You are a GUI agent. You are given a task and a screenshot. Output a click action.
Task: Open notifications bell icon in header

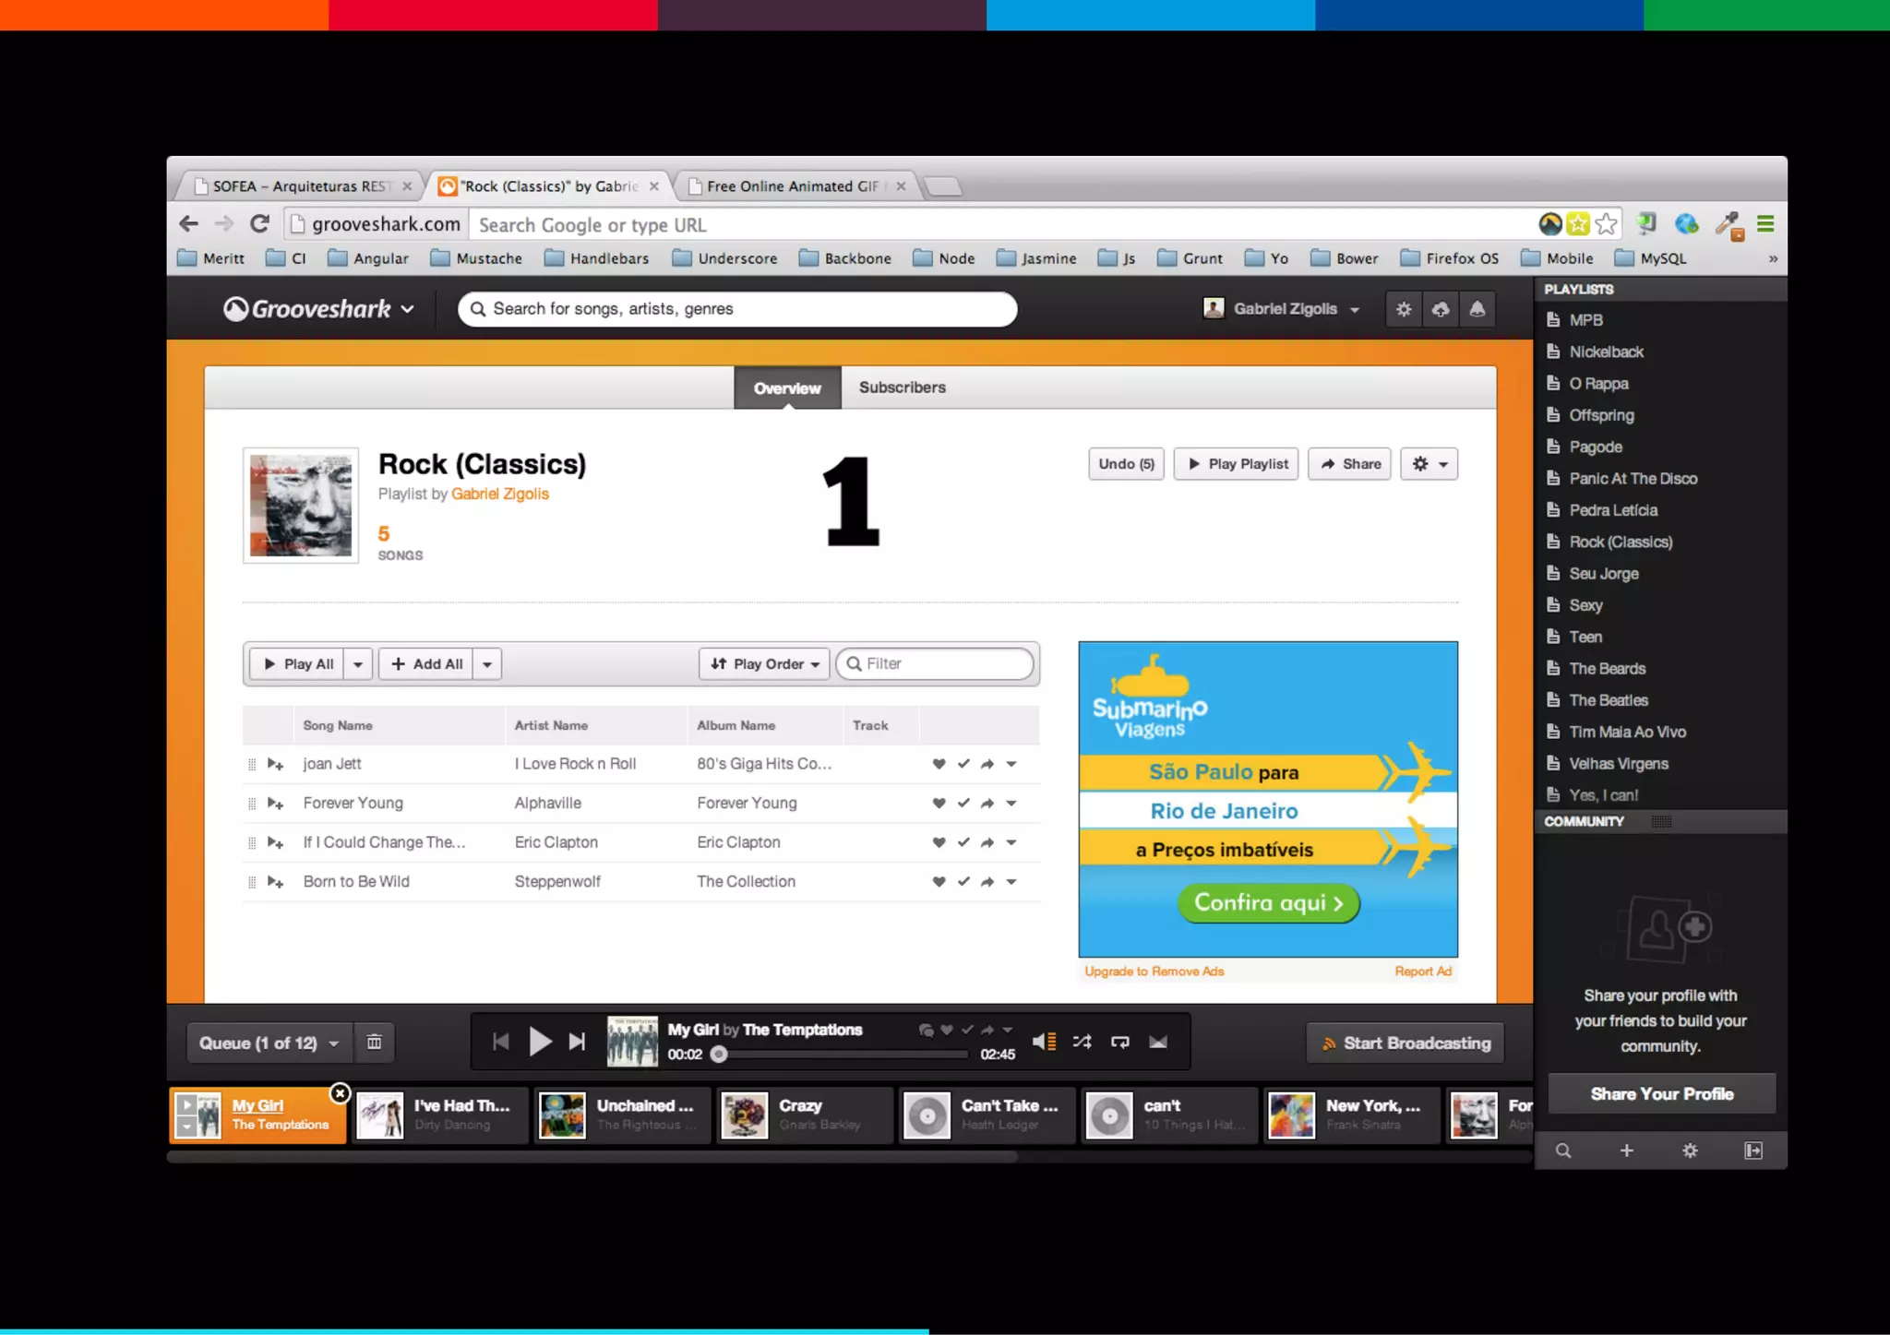(1477, 309)
